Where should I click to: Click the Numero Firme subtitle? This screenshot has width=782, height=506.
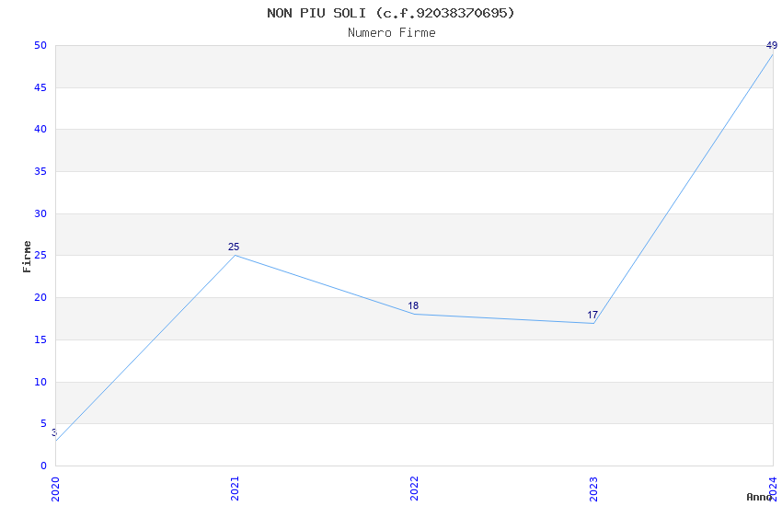click(x=391, y=33)
